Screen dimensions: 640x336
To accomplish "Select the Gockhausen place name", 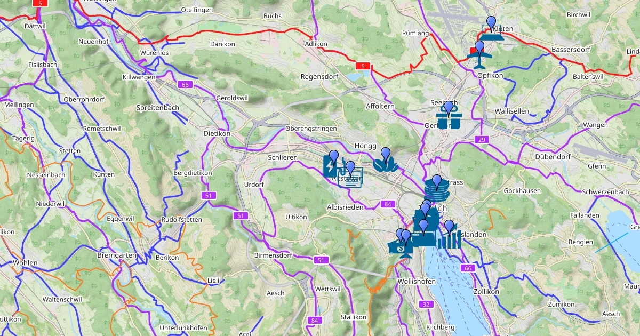I will tap(522, 190).
